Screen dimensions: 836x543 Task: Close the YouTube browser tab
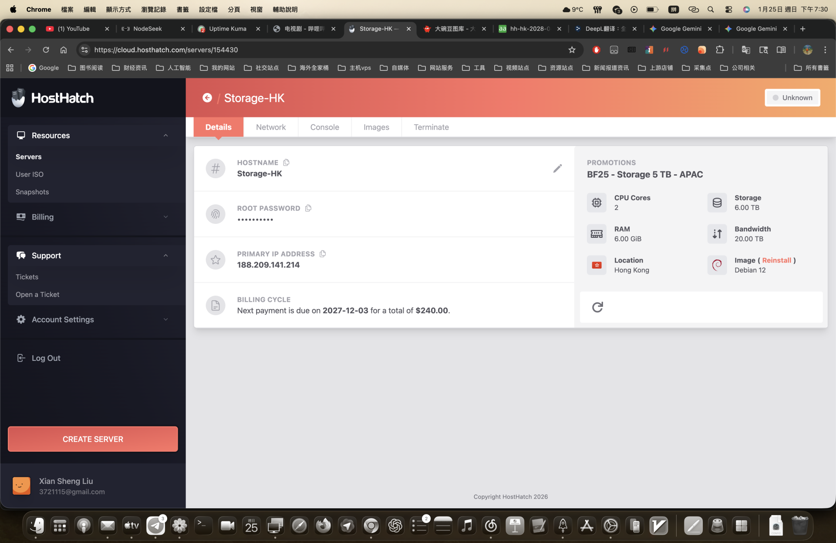[107, 29]
